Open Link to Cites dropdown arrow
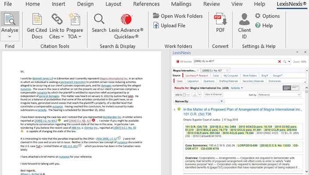The width and height of the screenshot is (309, 175). [x=63, y=37]
